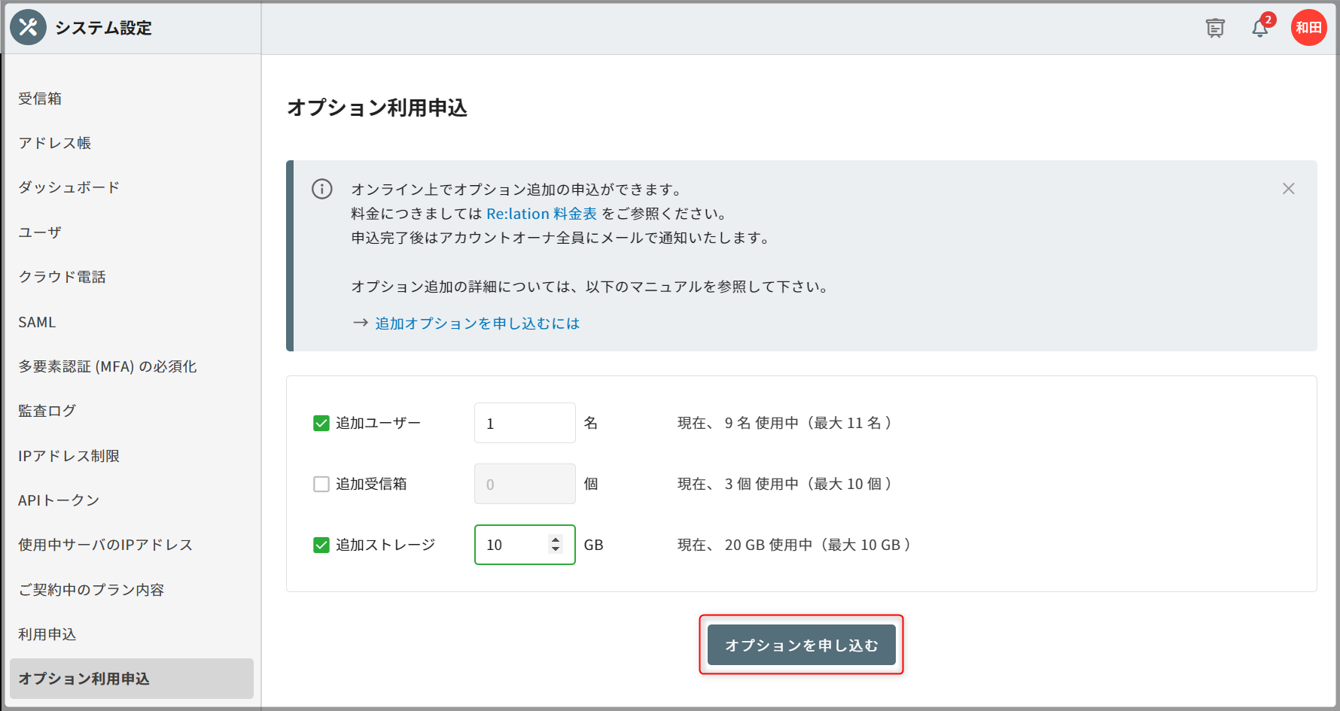The height and width of the screenshot is (711, 1340).
Task: Go to 受信箱 in the sidebar
Action: click(40, 99)
